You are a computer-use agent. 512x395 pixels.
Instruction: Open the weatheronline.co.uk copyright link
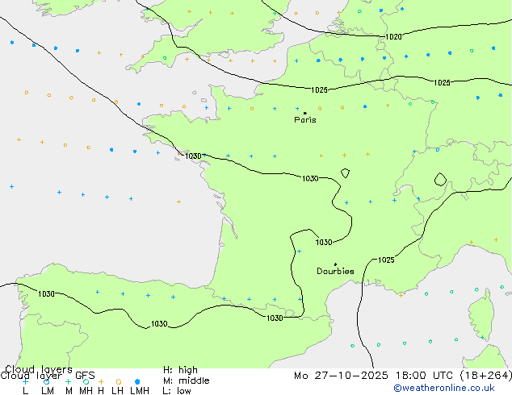pyautogui.click(x=444, y=388)
